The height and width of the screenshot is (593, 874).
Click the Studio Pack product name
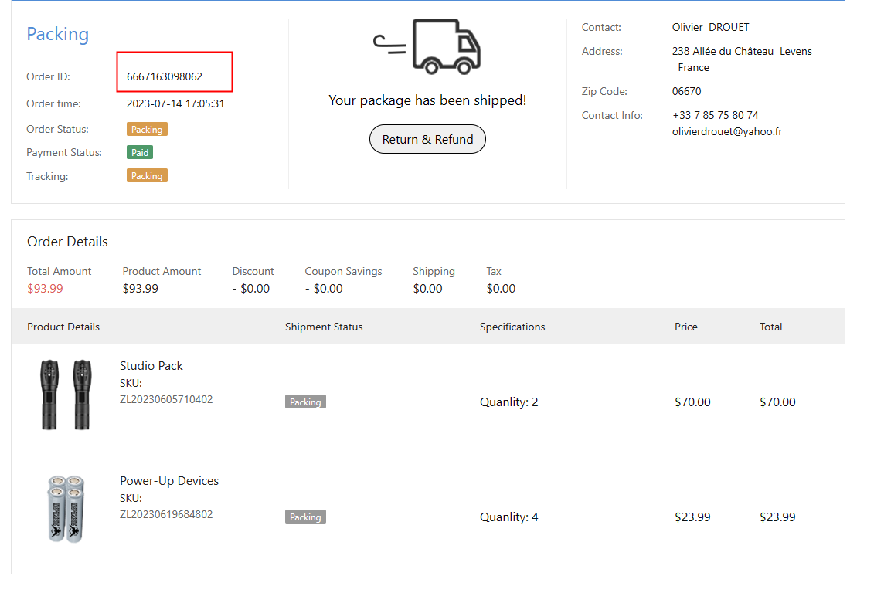(x=151, y=365)
